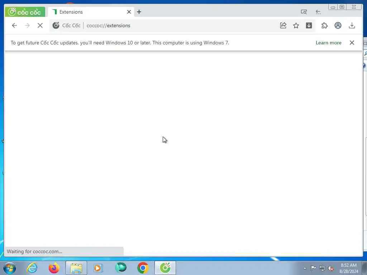This screenshot has height=275, width=367.
Task: Go back to previous page
Action: [x=14, y=25]
